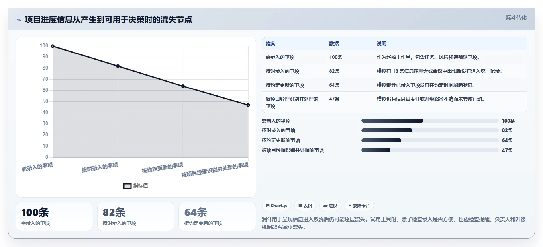Click the 进度 chip
The width and height of the screenshot is (543, 247).
[x=330, y=206]
